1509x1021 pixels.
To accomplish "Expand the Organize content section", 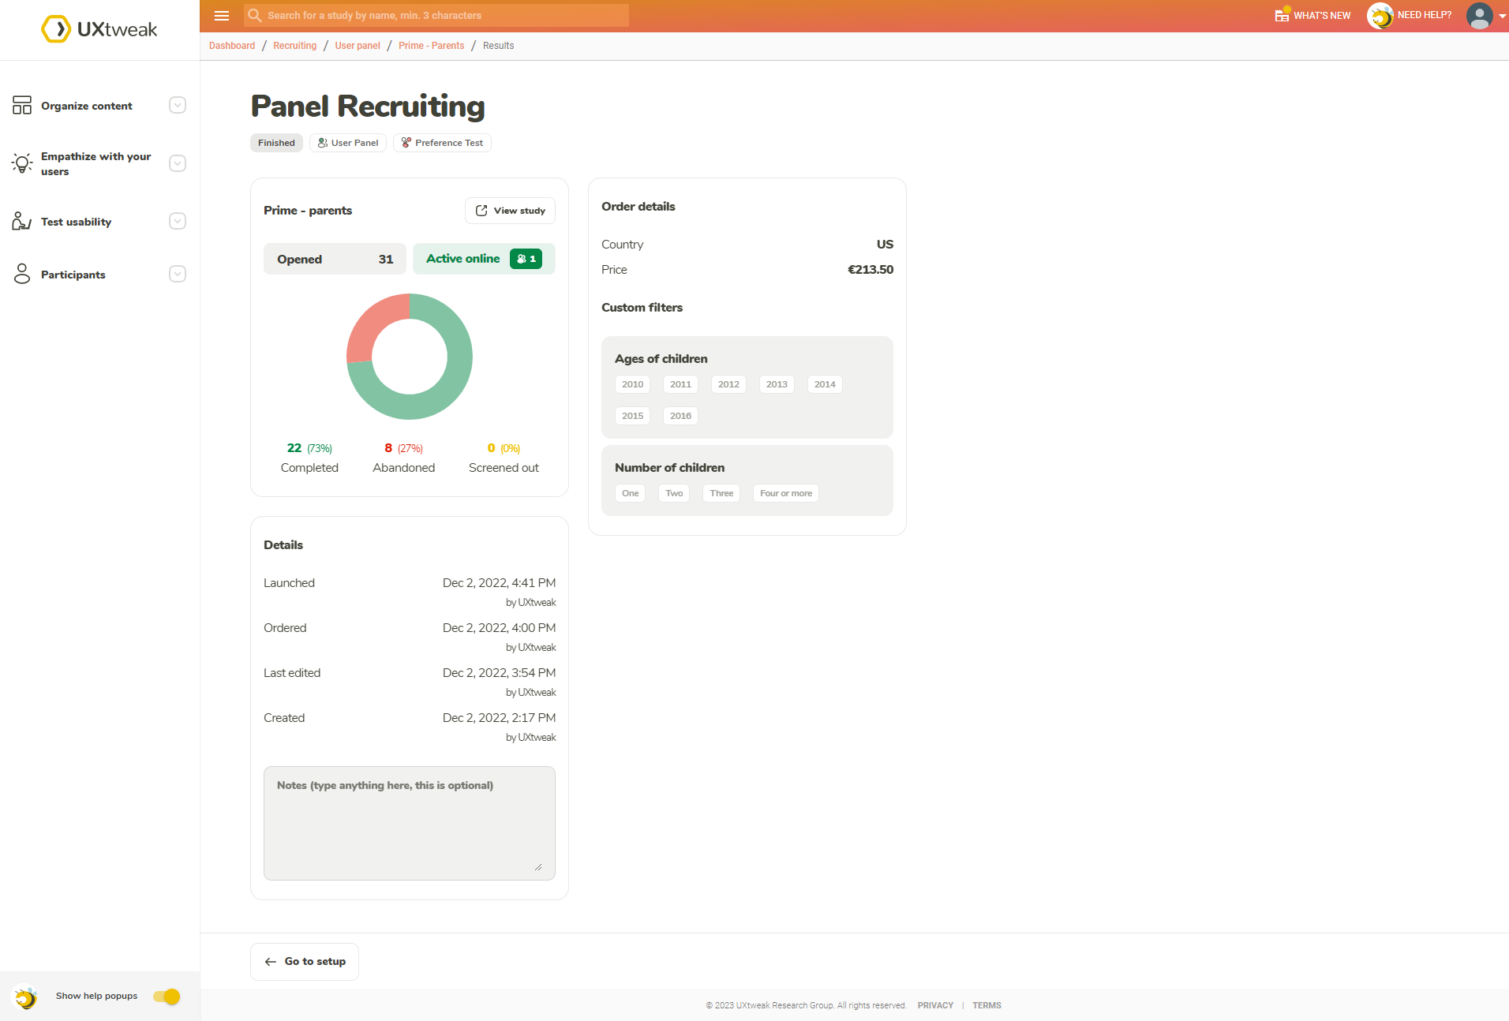I will click(x=178, y=106).
